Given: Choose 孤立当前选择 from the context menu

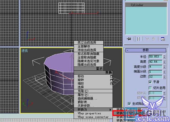Looking at the screenshot, I should point(88,42).
